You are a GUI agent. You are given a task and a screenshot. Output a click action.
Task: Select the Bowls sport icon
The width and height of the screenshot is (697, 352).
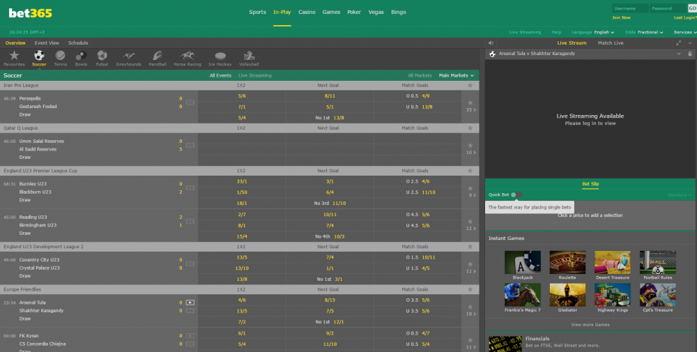pos(81,56)
